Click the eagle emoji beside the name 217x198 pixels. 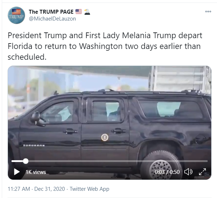coord(87,12)
